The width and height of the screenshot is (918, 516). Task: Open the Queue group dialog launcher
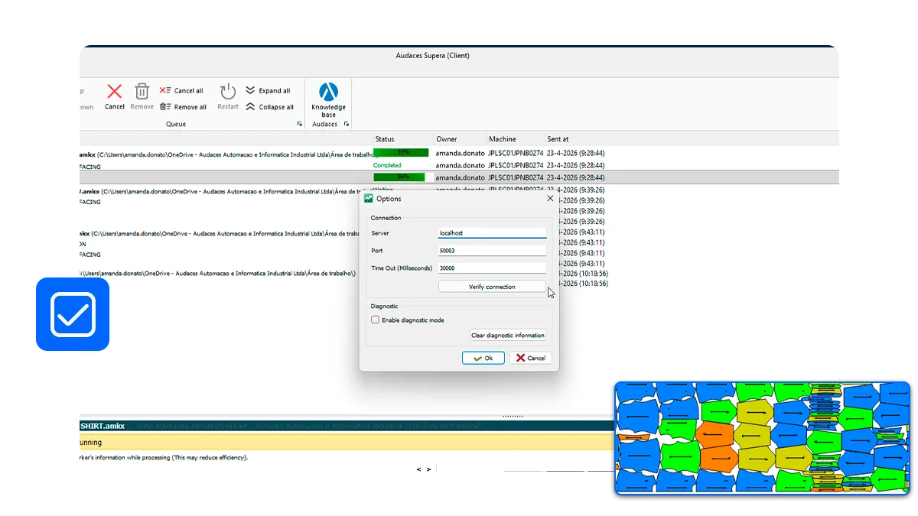click(300, 124)
